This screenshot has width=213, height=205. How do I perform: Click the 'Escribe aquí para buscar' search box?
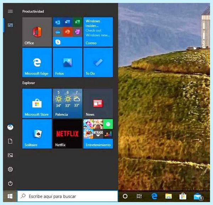(67, 196)
